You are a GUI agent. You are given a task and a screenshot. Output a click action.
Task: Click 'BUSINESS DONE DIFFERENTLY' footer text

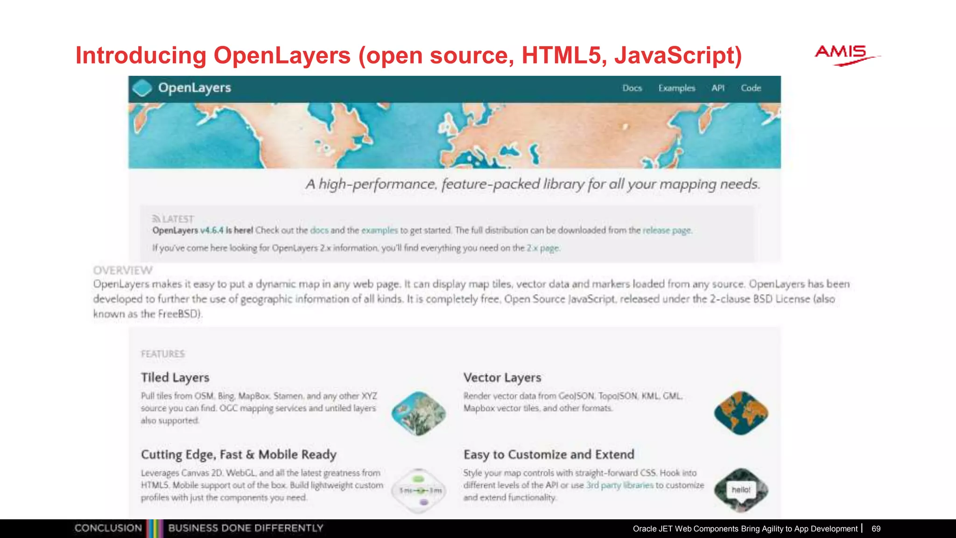pos(246,528)
